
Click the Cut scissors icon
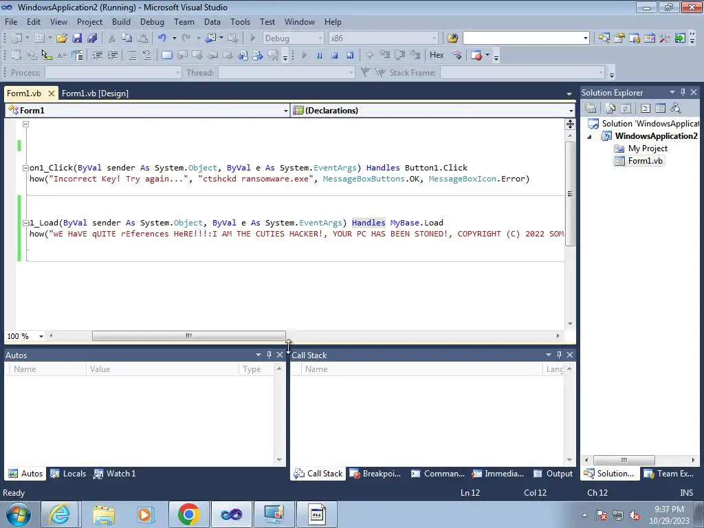[112, 38]
